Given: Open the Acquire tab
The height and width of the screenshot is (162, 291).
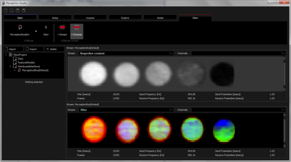Looking at the screenshot, I should pos(90,18).
